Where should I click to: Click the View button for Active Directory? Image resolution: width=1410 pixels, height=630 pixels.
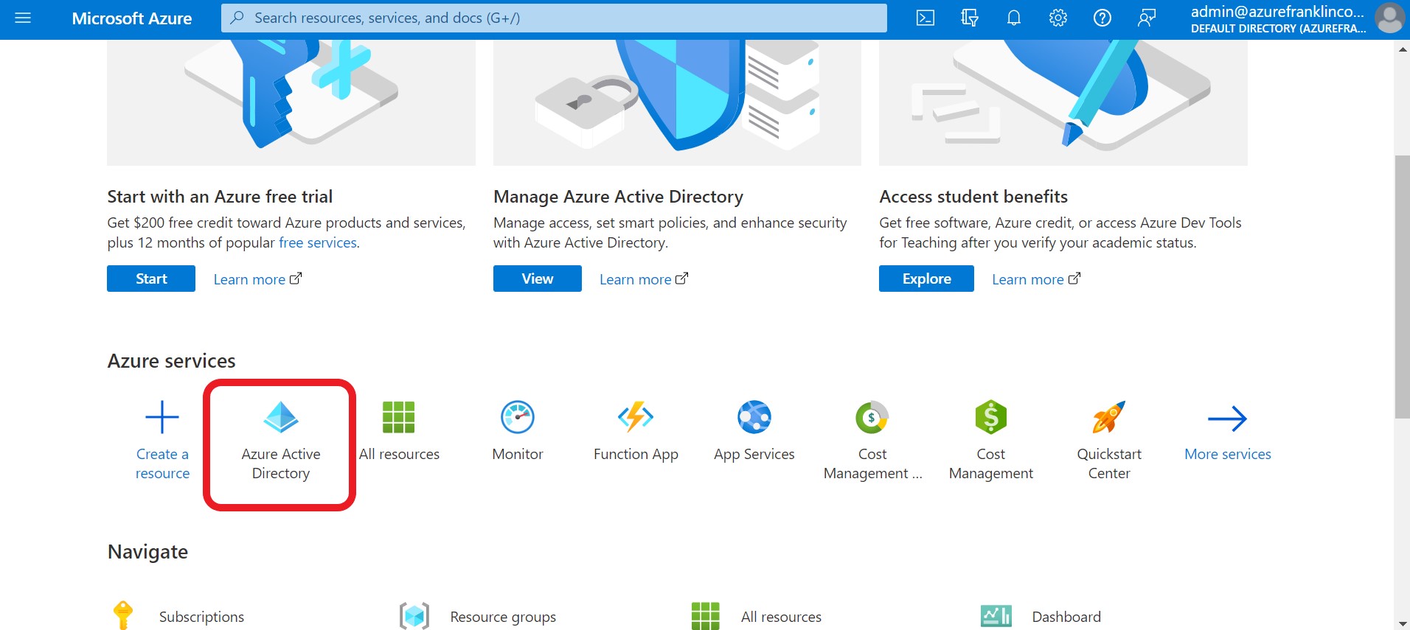click(x=538, y=279)
